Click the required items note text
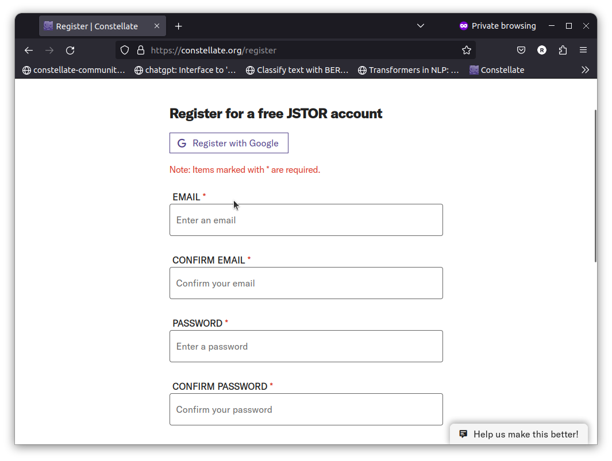The height and width of the screenshot is (461, 612). point(245,170)
